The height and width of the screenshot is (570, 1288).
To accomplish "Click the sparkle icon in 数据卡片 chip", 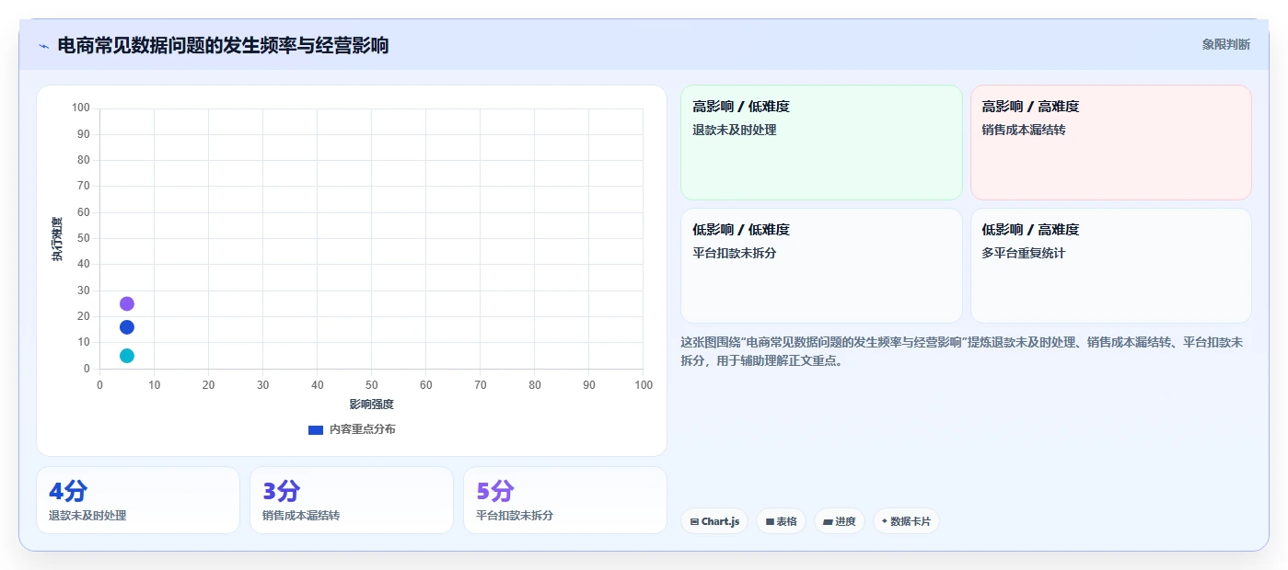I will (885, 521).
